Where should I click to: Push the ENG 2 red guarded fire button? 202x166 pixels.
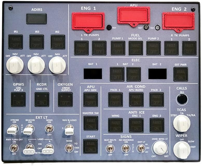point(179,21)
